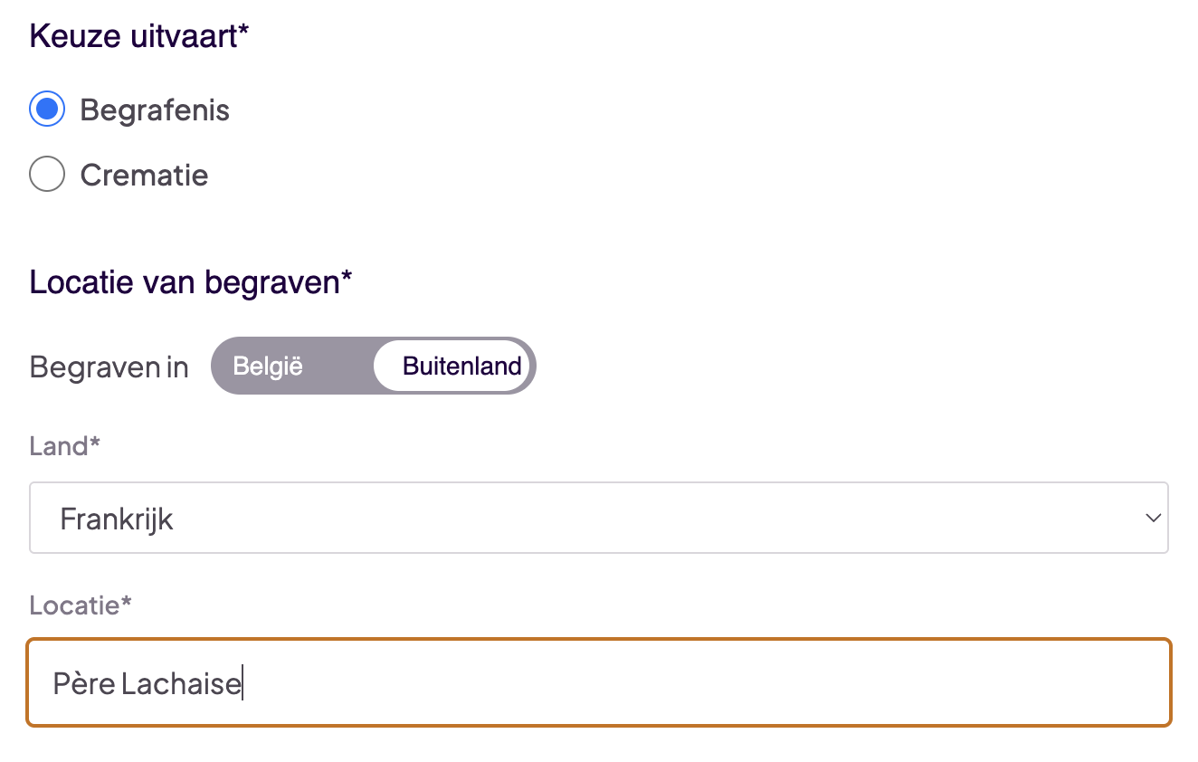
Task: Click the Locatie* field label
Action: pyautogui.click(x=80, y=605)
